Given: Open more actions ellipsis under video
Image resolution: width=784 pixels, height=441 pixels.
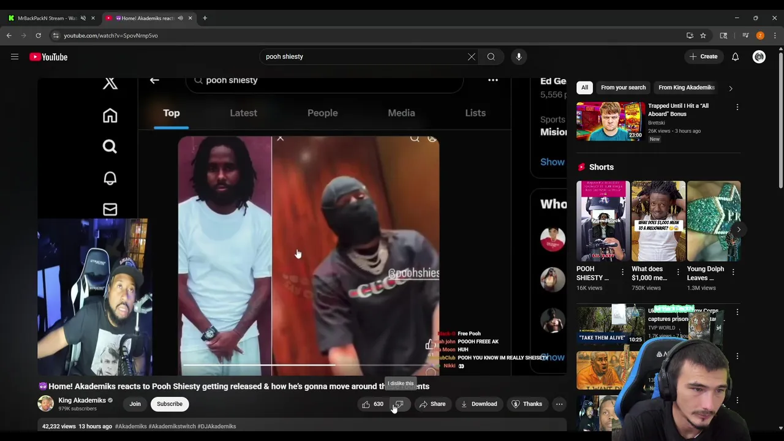Looking at the screenshot, I should click(x=559, y=404).
